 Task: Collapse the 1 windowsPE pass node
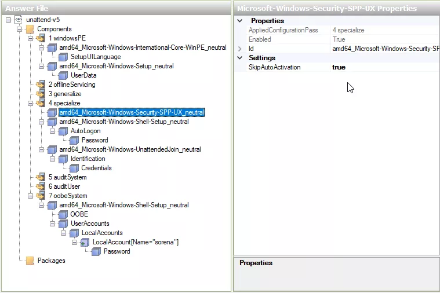click(x=30, y=38)
